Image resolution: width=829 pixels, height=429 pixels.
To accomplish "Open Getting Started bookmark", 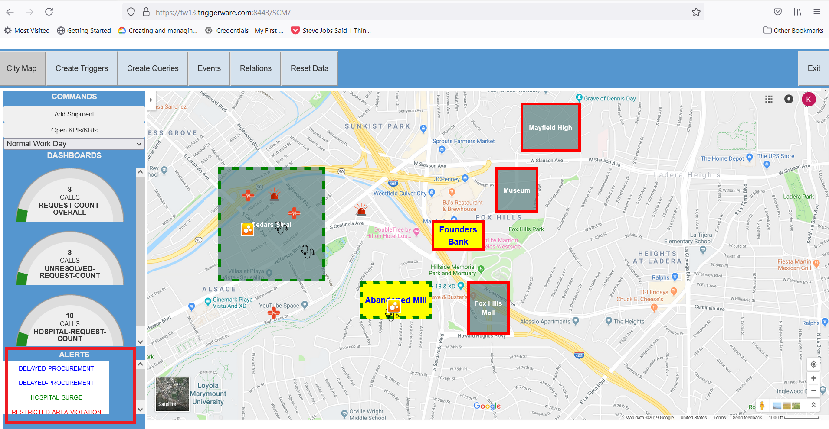I will click(x=84, y=30).
